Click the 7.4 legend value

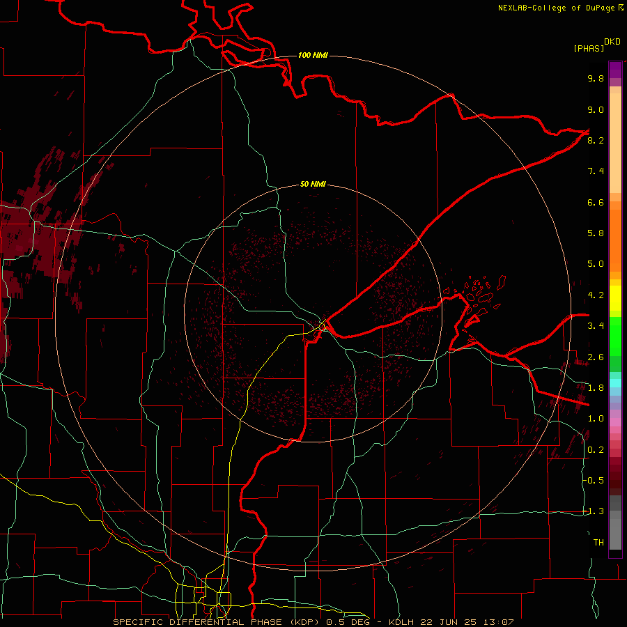(596, 171)
